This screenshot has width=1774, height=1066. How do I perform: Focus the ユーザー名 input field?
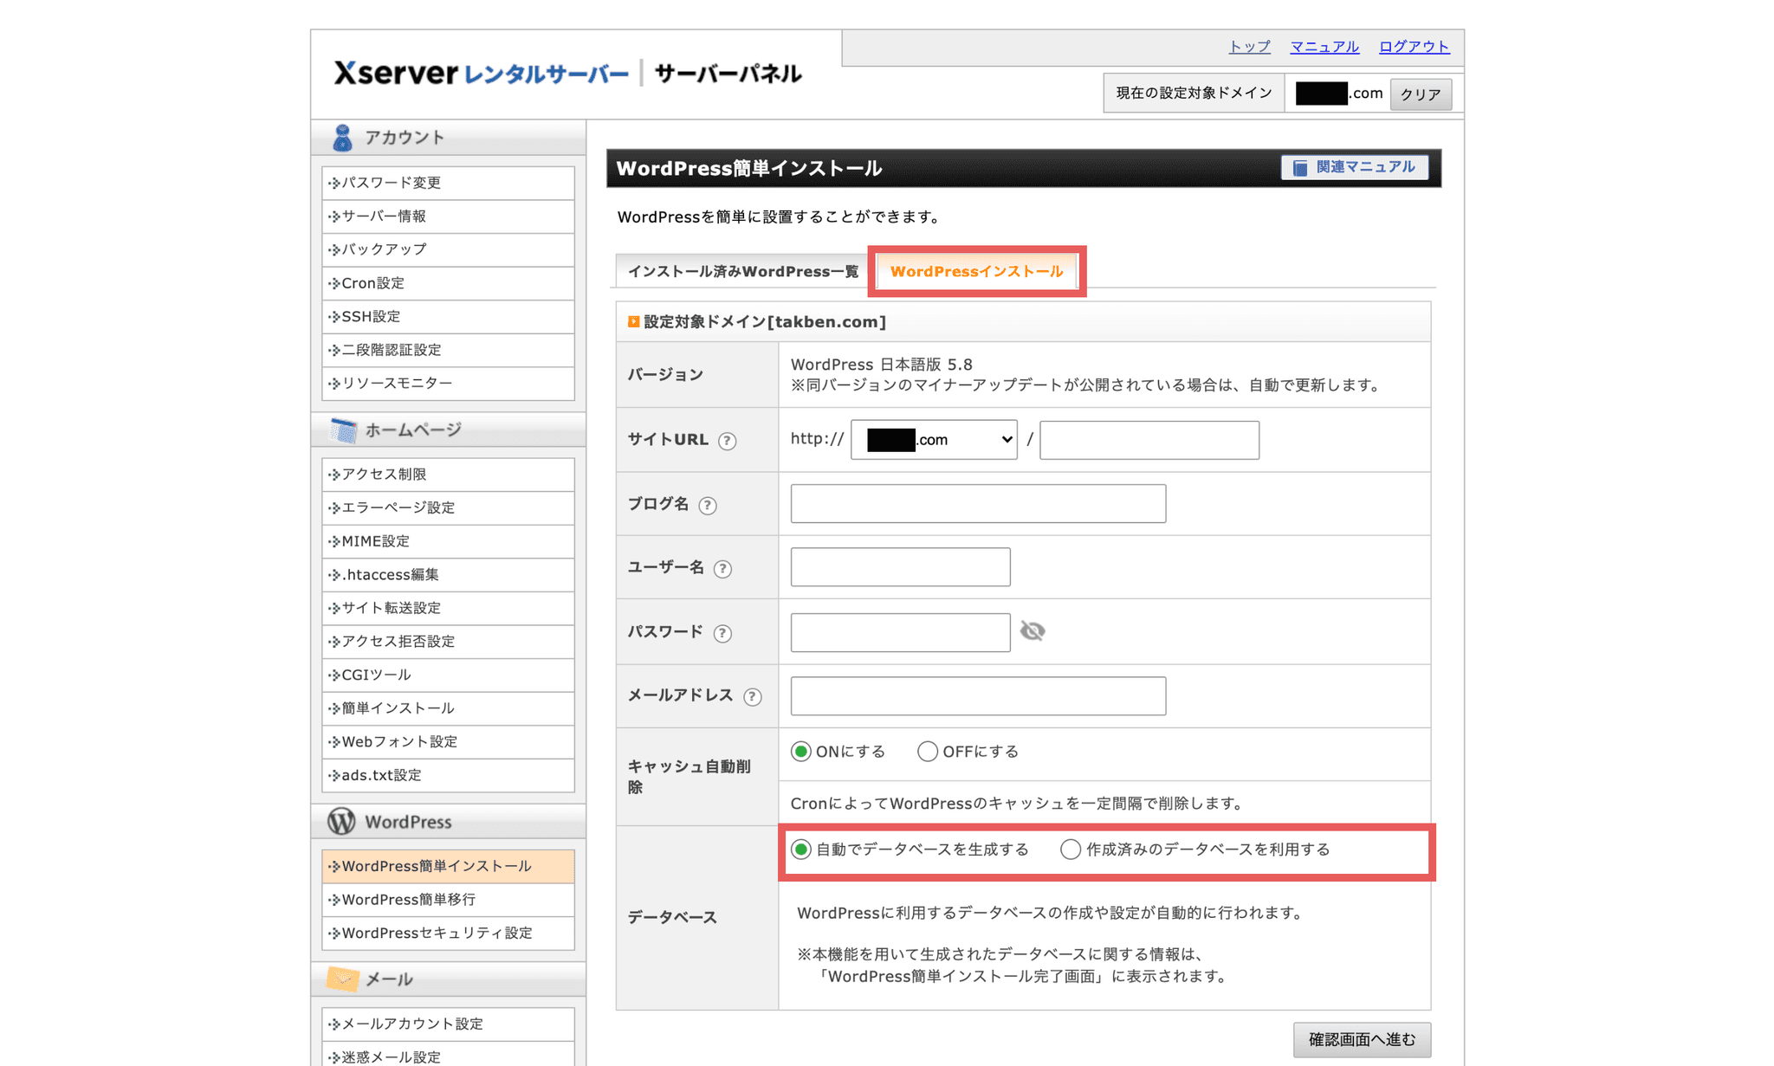[900, 566]
